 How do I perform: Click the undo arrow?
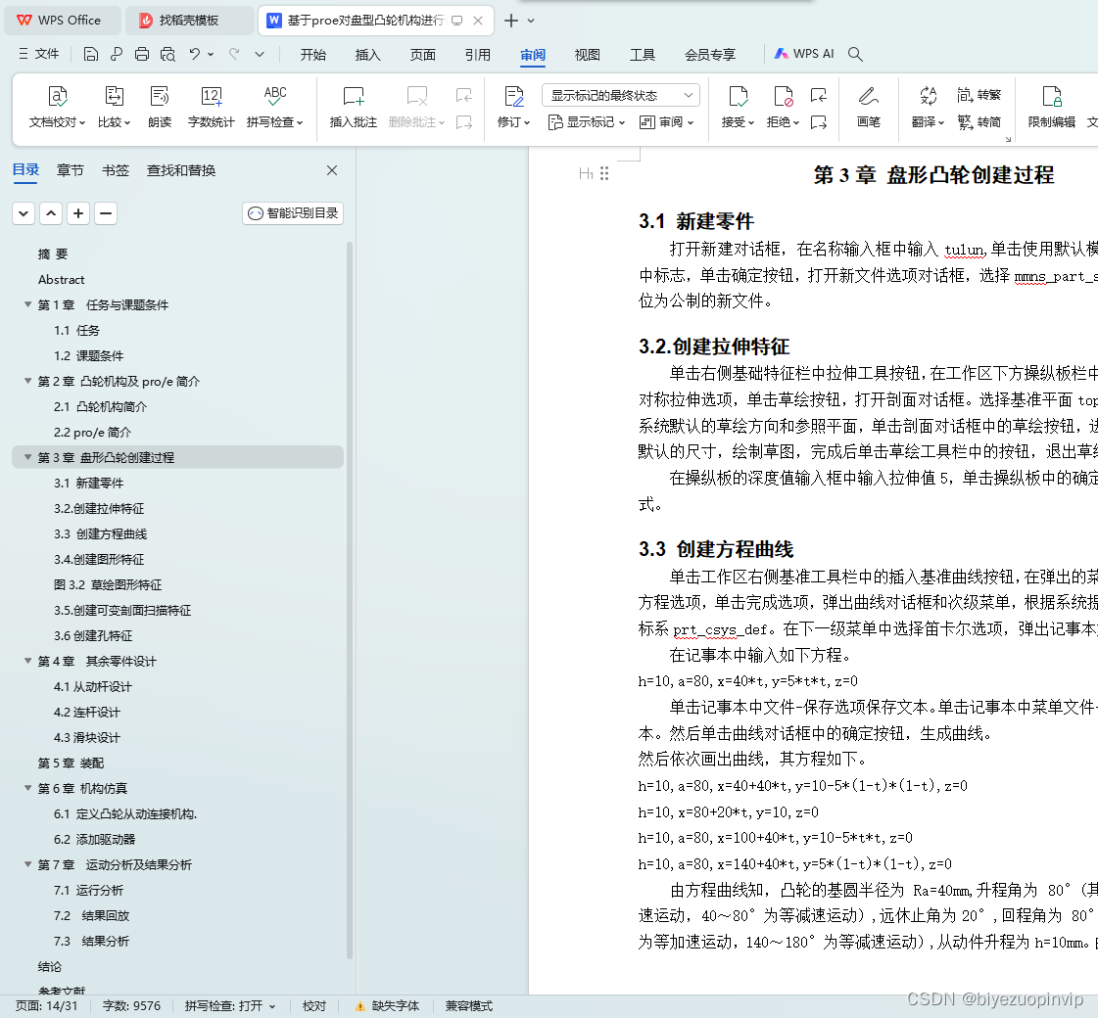[194, 54]
